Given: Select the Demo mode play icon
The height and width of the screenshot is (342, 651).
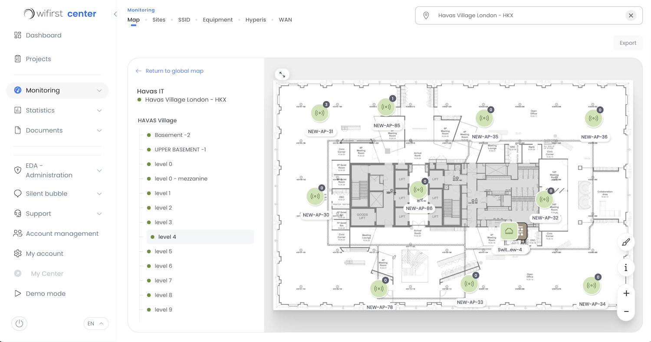Looking at the screenshot, I should pos(17,293).
